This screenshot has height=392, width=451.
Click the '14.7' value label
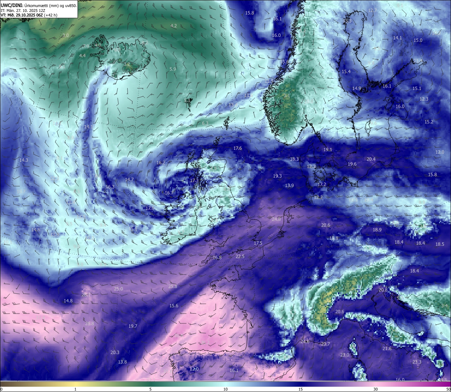129,180
